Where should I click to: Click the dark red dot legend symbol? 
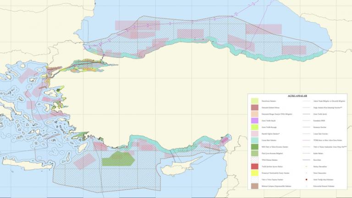coord(306,180)
